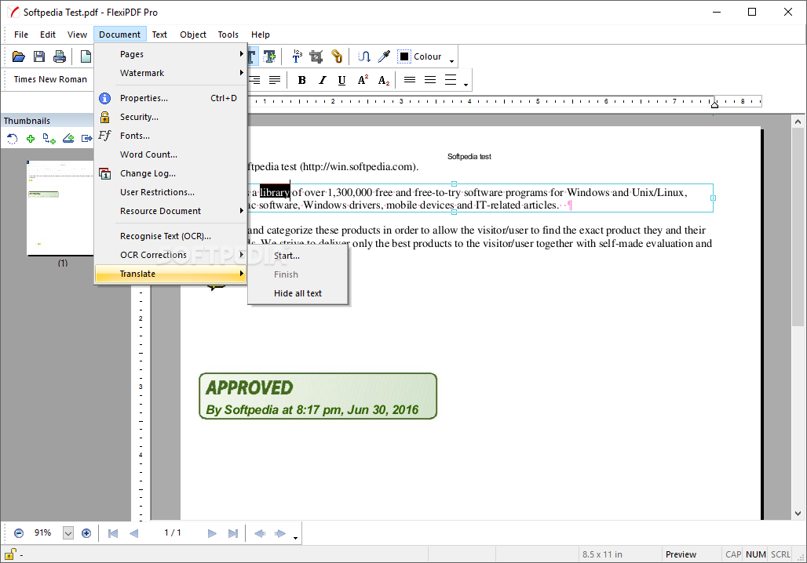
Task: Click the black Colour swatch
Action: coord(404,56)
